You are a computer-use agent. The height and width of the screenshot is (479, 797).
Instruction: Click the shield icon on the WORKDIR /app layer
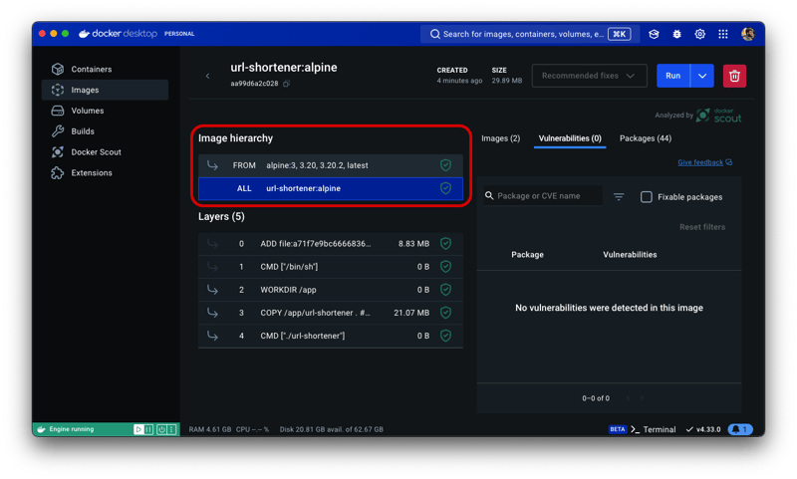click(445, 290)
